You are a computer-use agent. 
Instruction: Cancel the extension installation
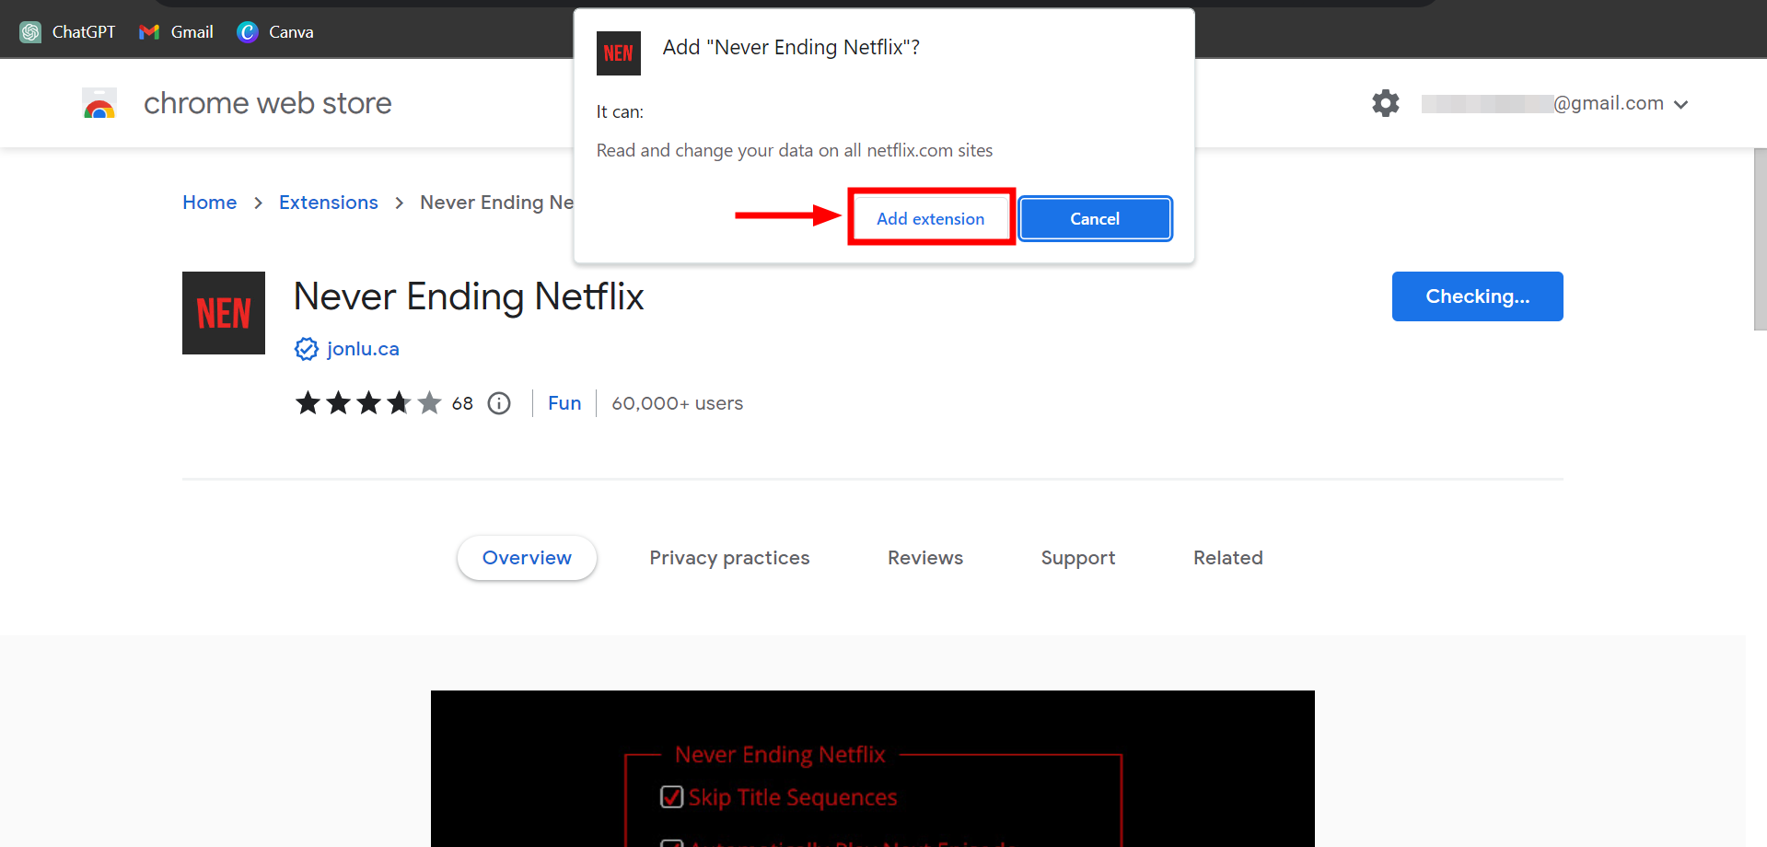1095,218
